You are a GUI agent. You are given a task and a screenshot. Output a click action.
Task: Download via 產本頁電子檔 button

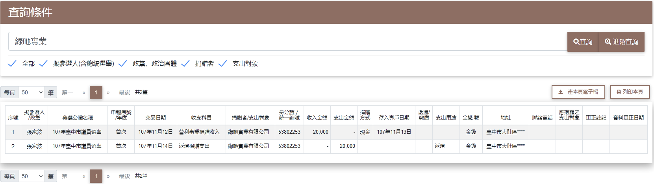coord(578,92)
